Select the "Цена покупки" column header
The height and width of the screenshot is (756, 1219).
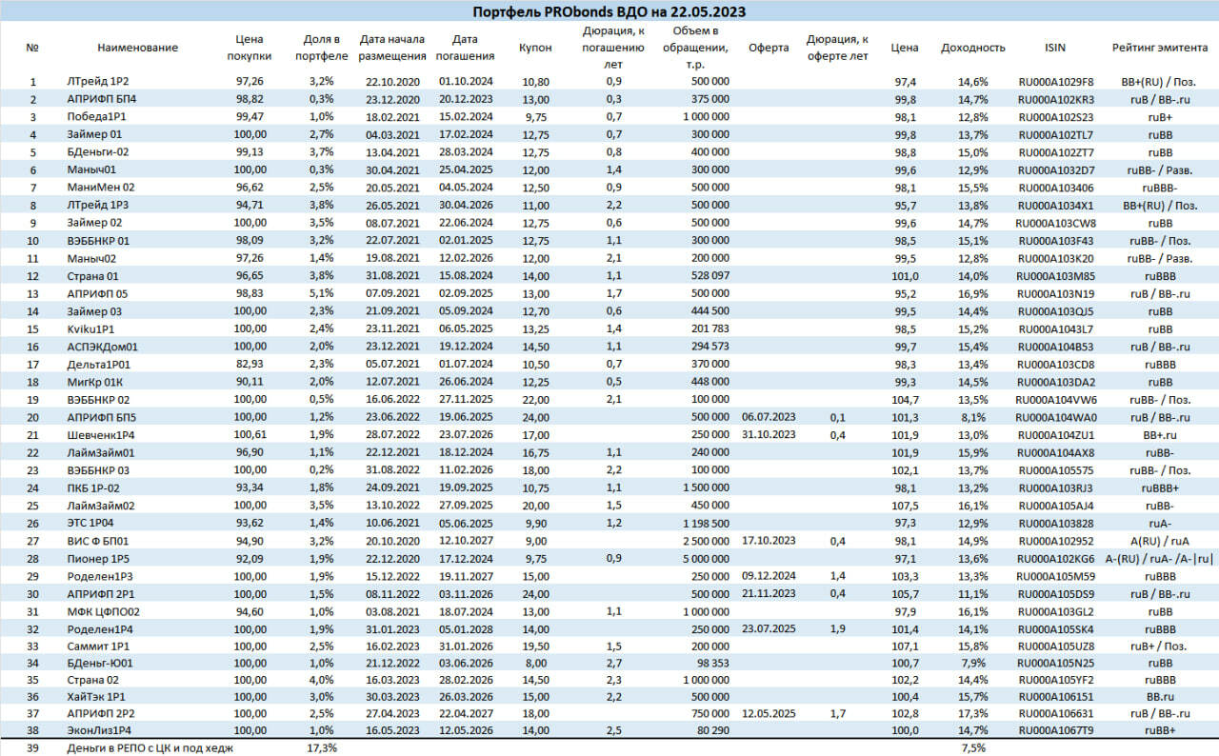click(x=249, y=48)
